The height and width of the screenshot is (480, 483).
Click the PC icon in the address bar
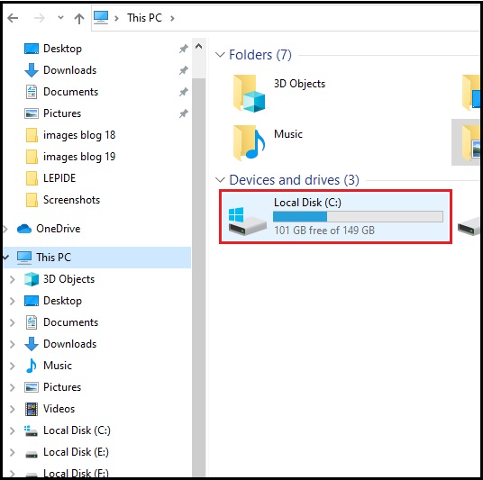(x=101, y=17)
